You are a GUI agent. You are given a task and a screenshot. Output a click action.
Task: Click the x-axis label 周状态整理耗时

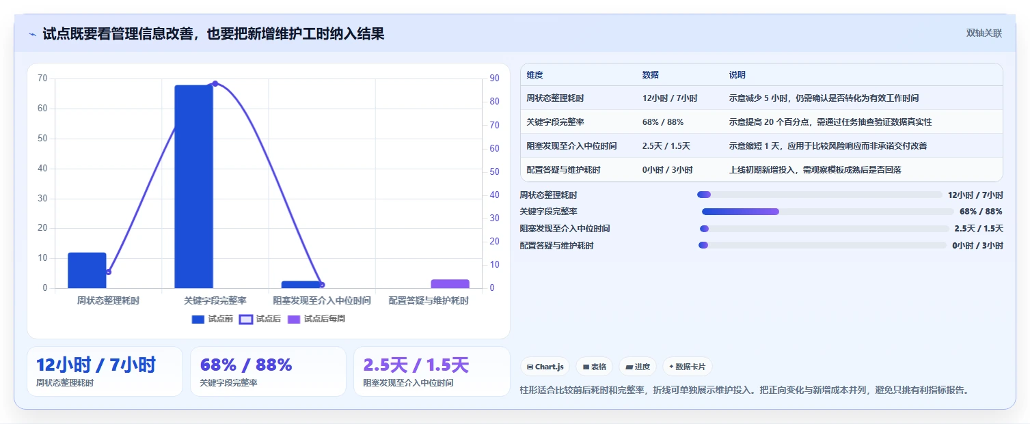(x=108, y=300)
